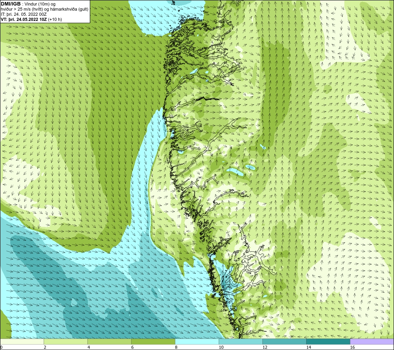The width and height of the screenshot is (394, 350).
Task: Click the legend scale label '6'
Action: click(132, 347)
